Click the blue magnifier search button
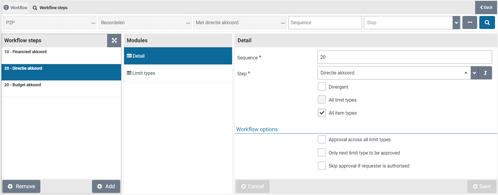Image resolution: width=498 pixels, height=195 pixels. coord(487,22)
